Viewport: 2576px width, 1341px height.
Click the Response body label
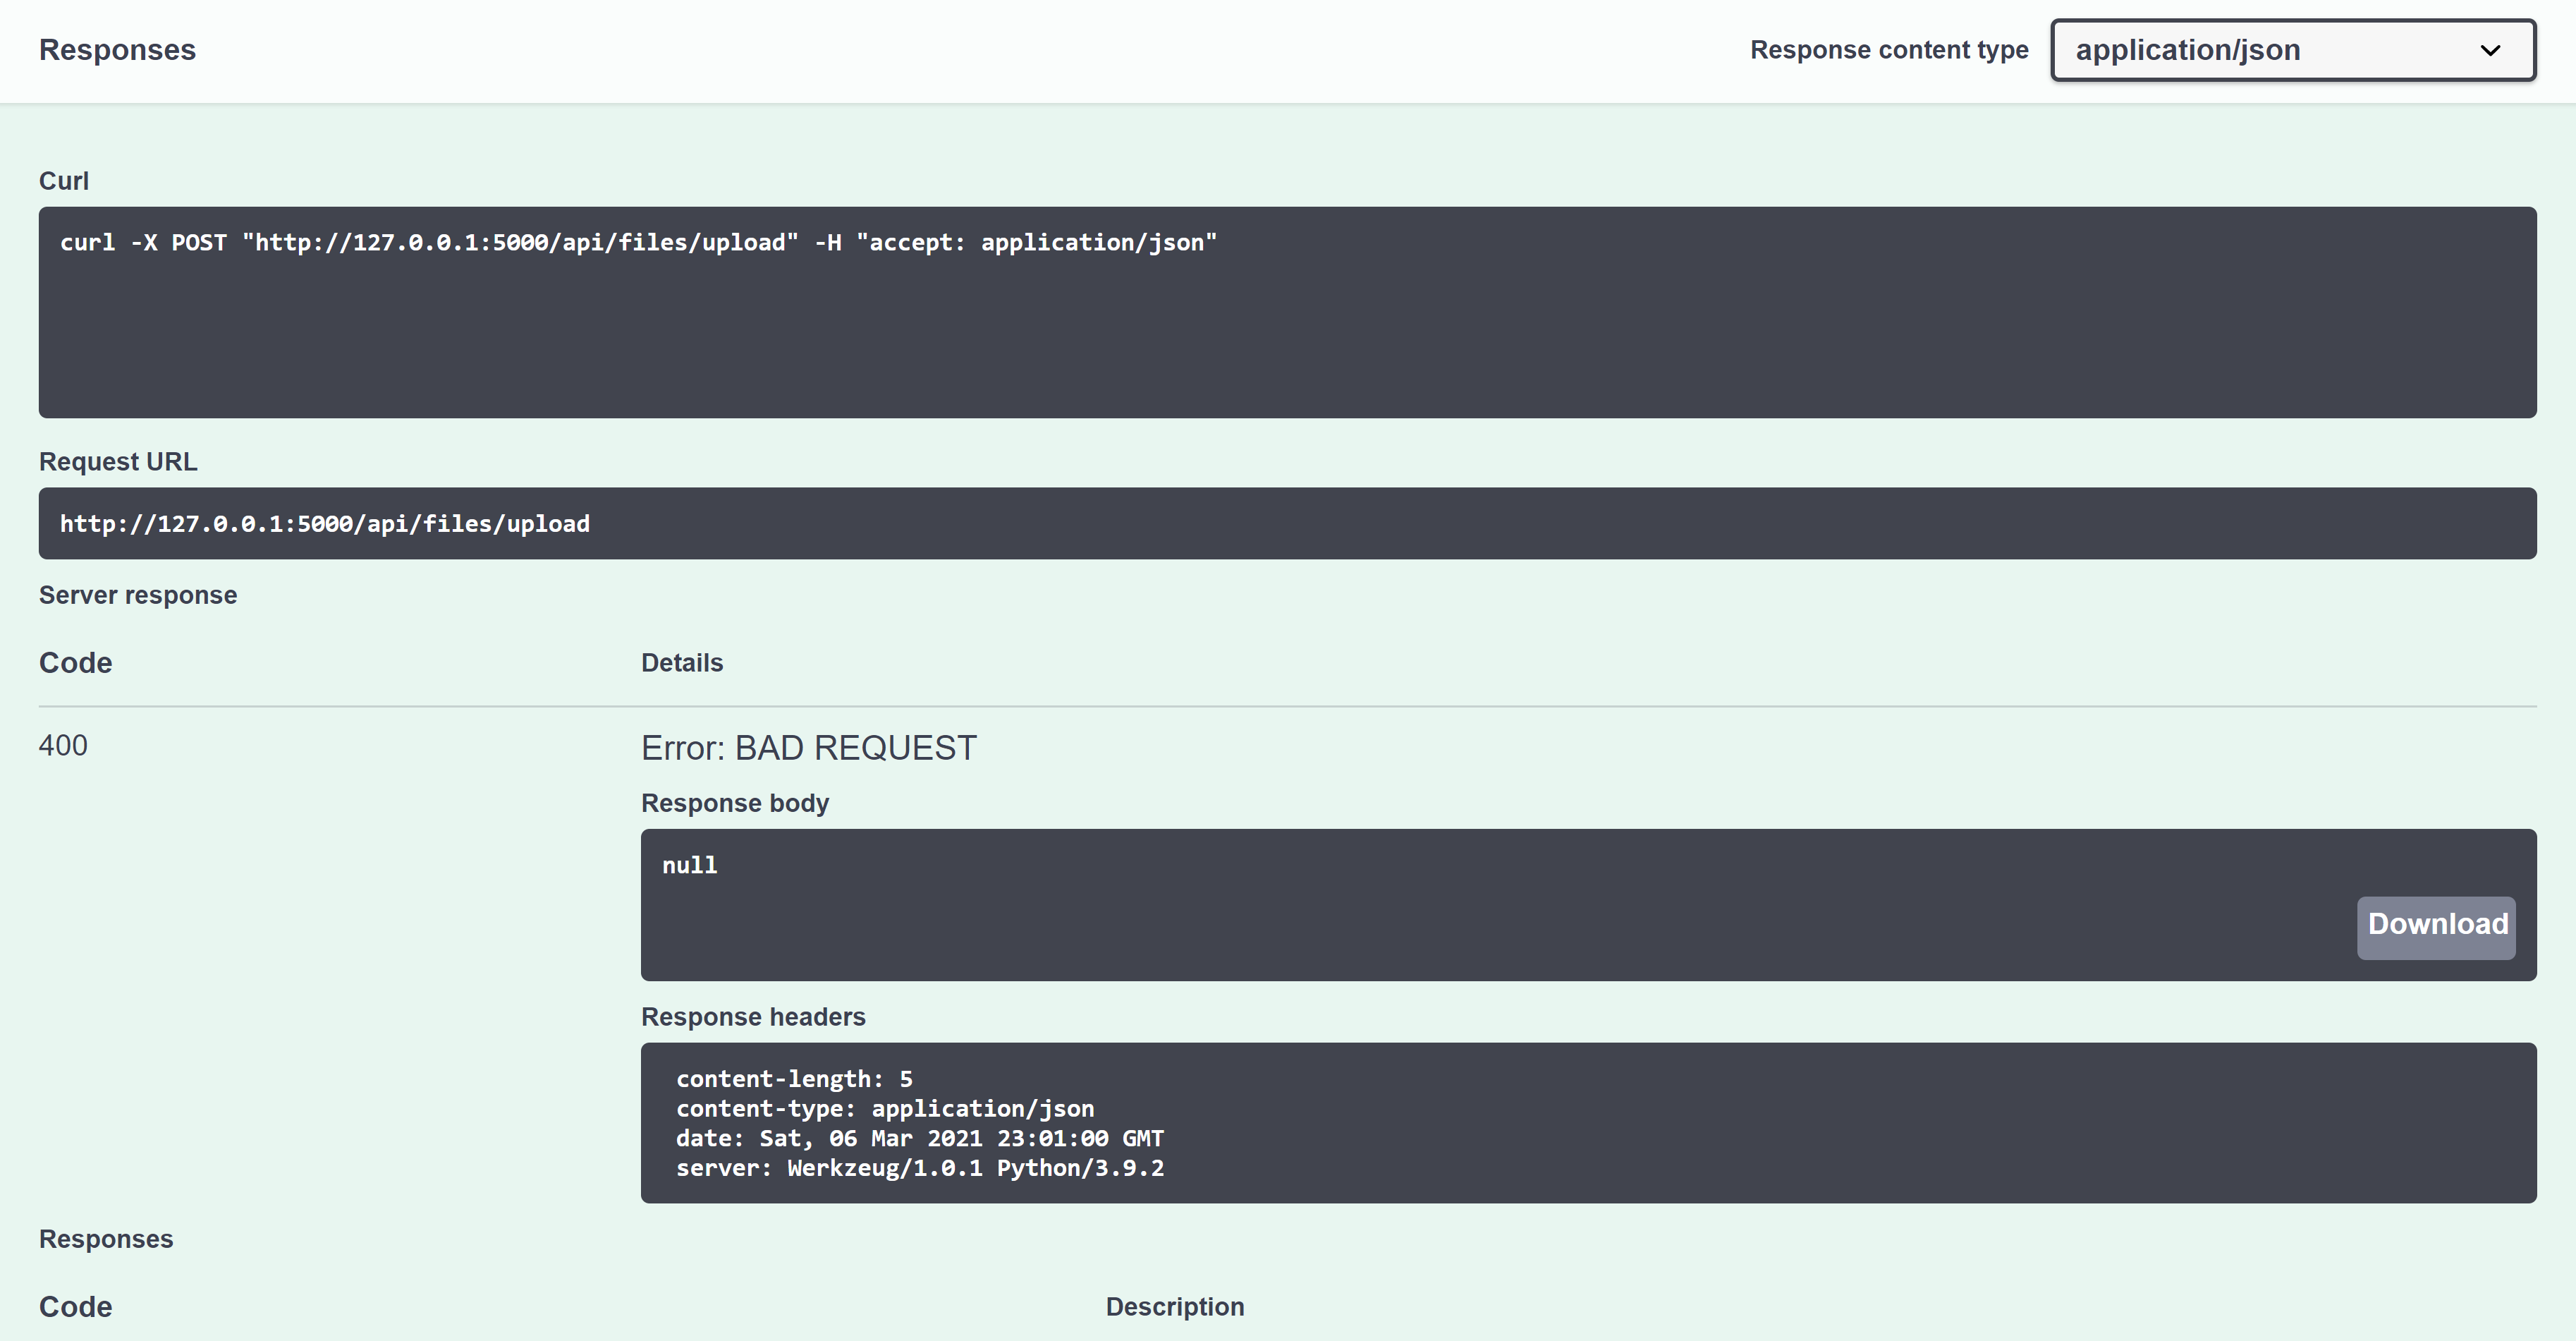click(734, 803)
